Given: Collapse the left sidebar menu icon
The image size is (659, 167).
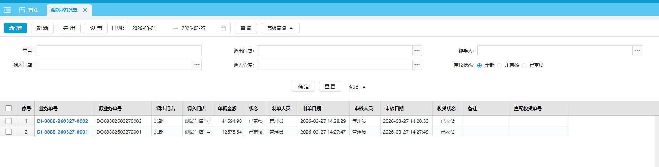Looking at the screenshot, I should click(x=7, y=10).
